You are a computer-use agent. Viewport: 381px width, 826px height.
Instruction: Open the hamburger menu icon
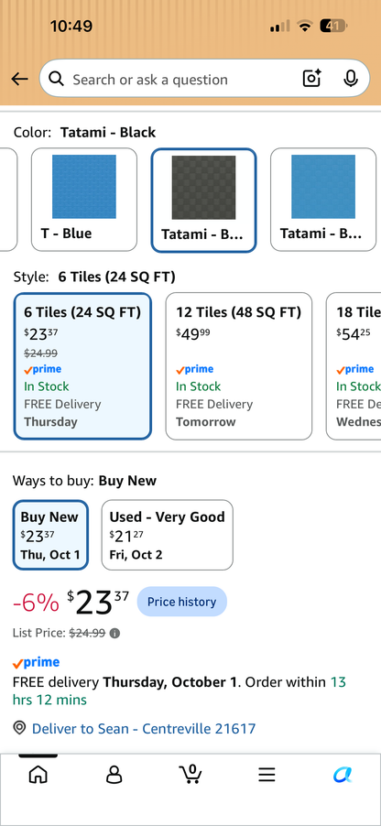click(267, 775)
